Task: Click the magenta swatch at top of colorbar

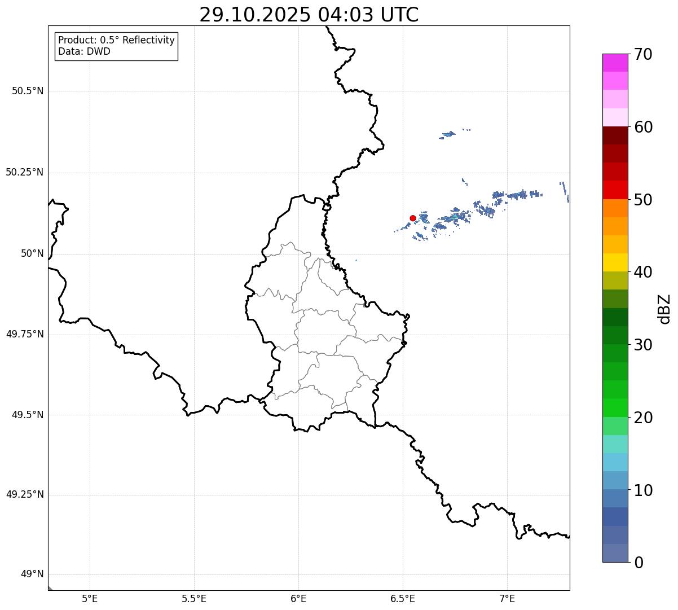Action: pyautogui.click(x=615, y=63)
